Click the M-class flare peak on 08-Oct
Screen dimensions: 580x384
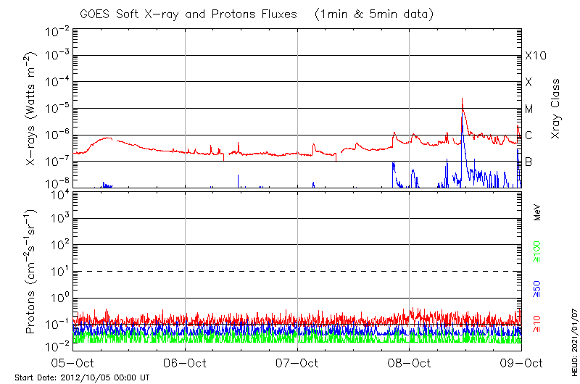click(462, 101)
